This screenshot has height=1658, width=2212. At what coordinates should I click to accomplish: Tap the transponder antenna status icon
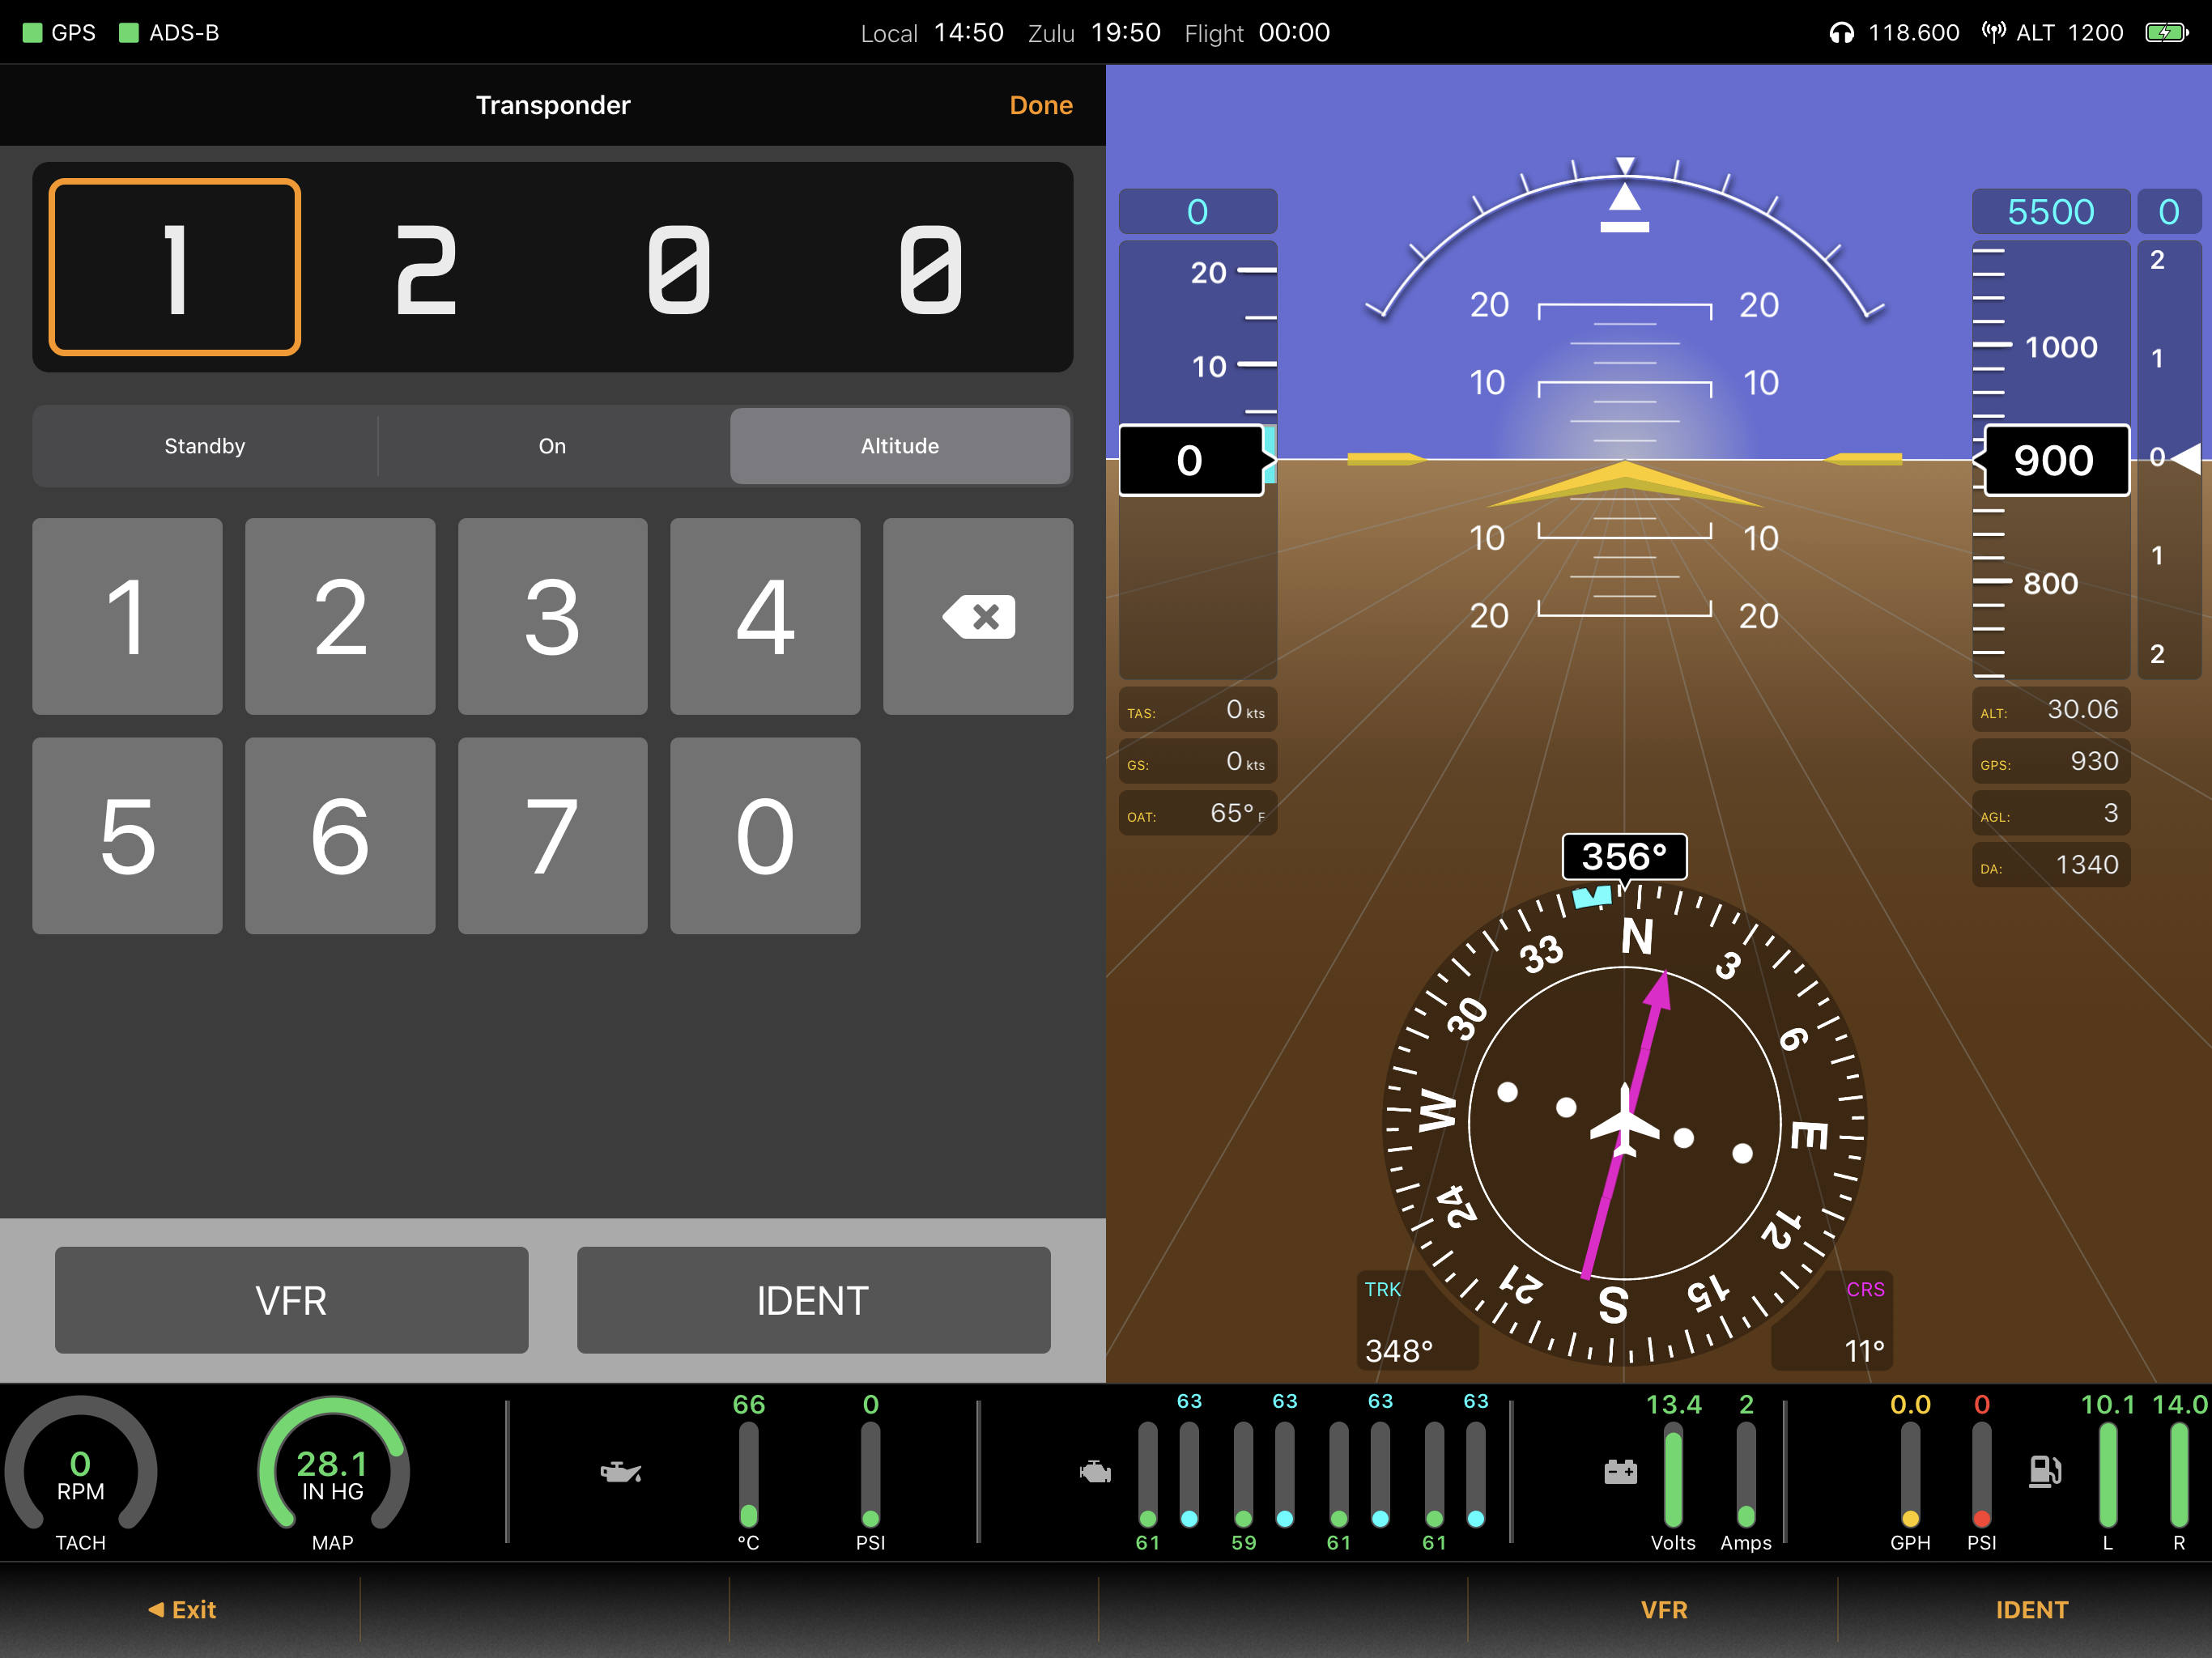tap(1993, 33)
